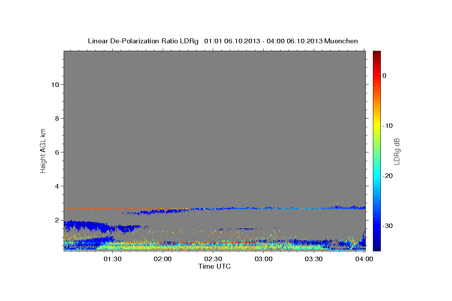The height and width of the screenshot is (301, 452).
Task: Click the height tick label 4
Action: (57, 186)
